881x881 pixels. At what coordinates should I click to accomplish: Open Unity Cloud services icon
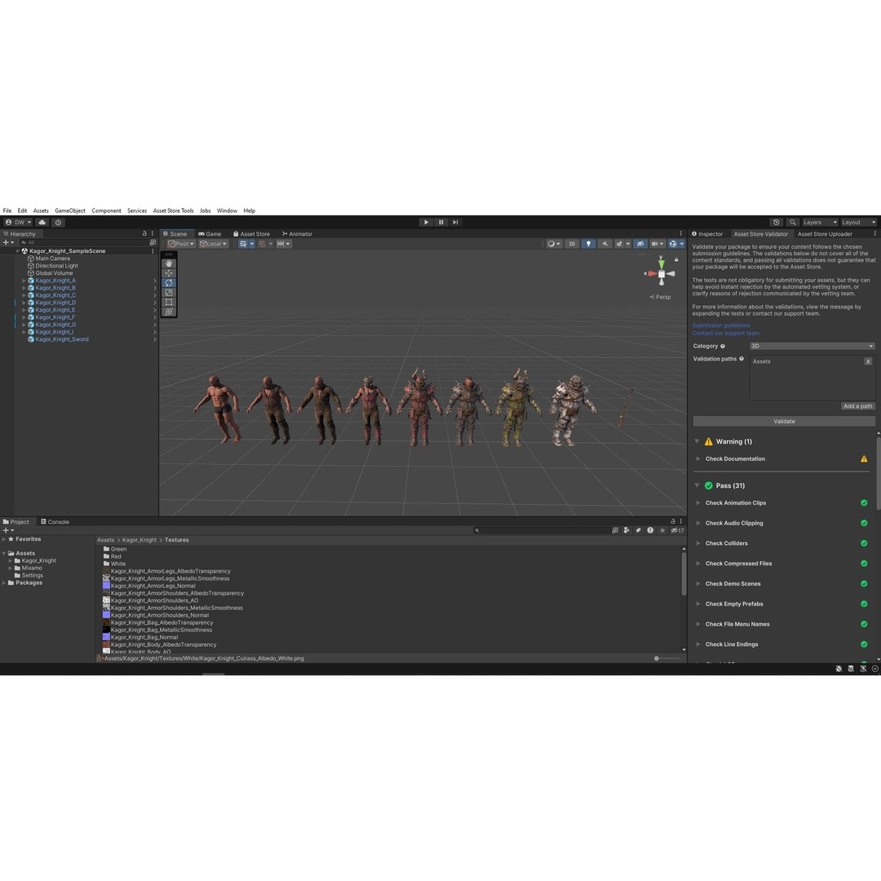(x=42, y=223)
